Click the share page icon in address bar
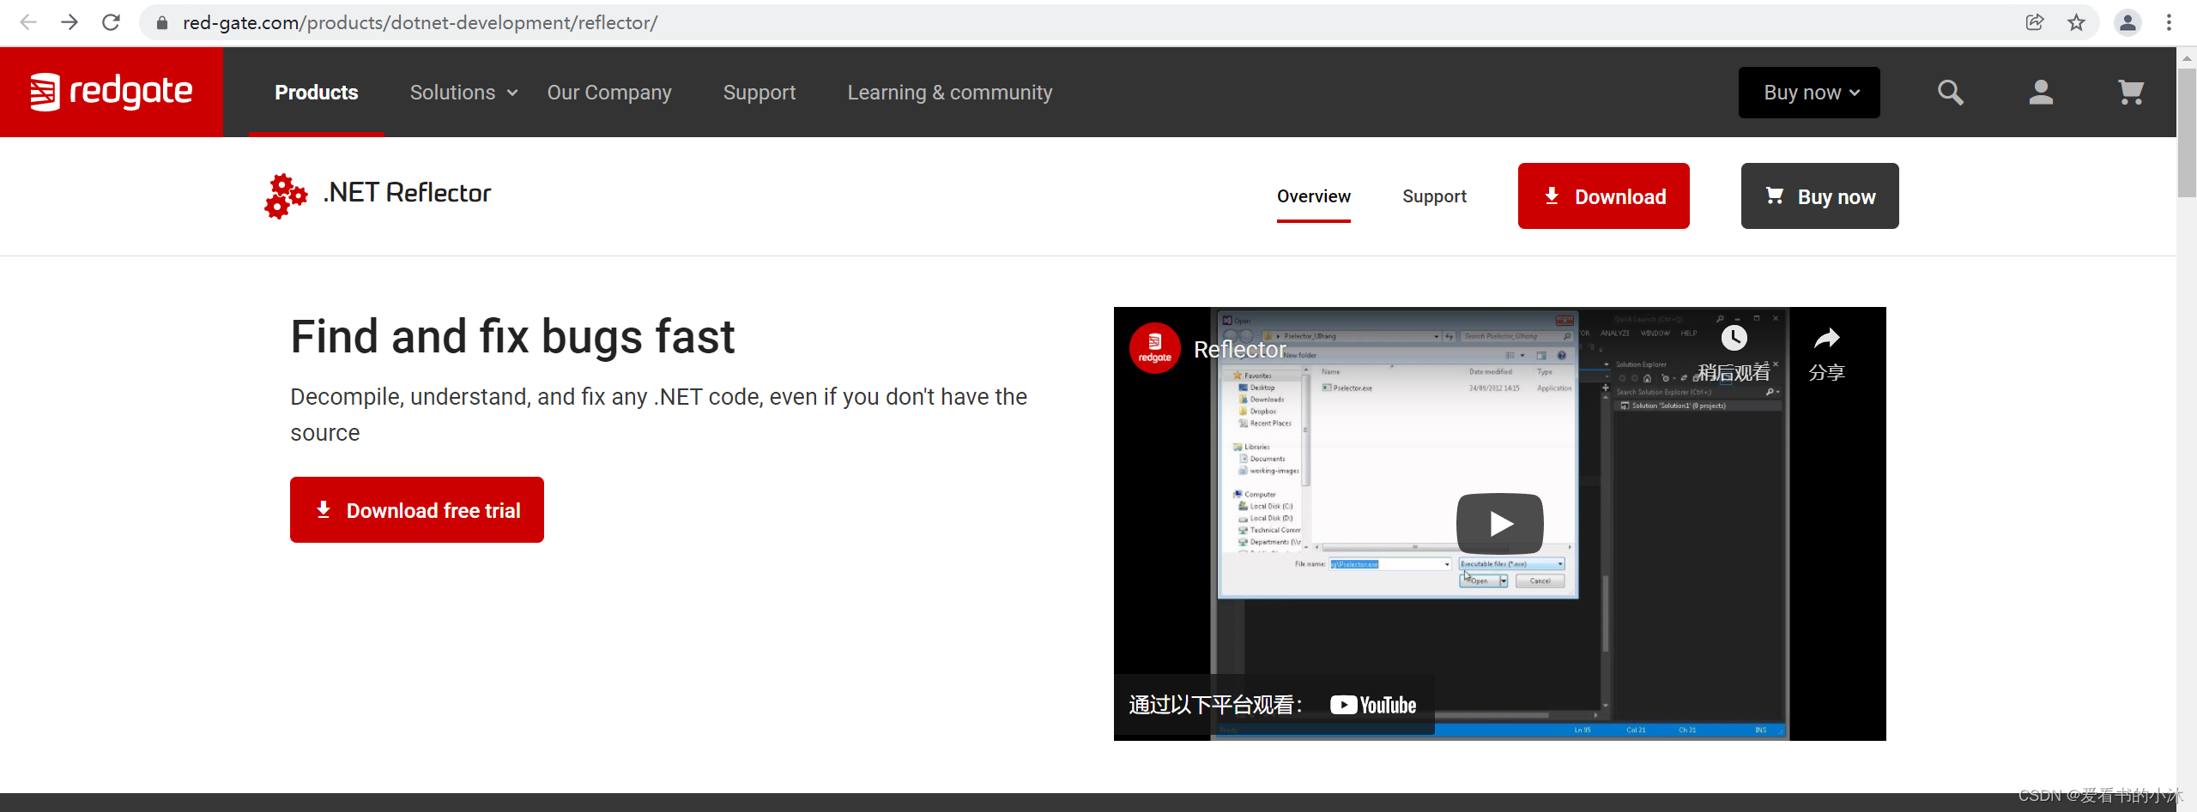Image resolution: width=2197 pixels, height=812 pixels. pos(2035,23)
